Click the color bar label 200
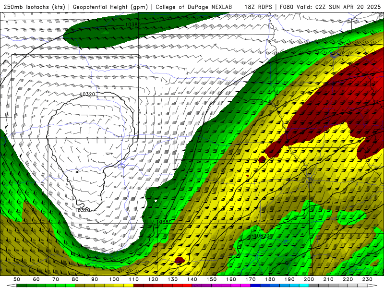384x288 pixels. (309, 279)
